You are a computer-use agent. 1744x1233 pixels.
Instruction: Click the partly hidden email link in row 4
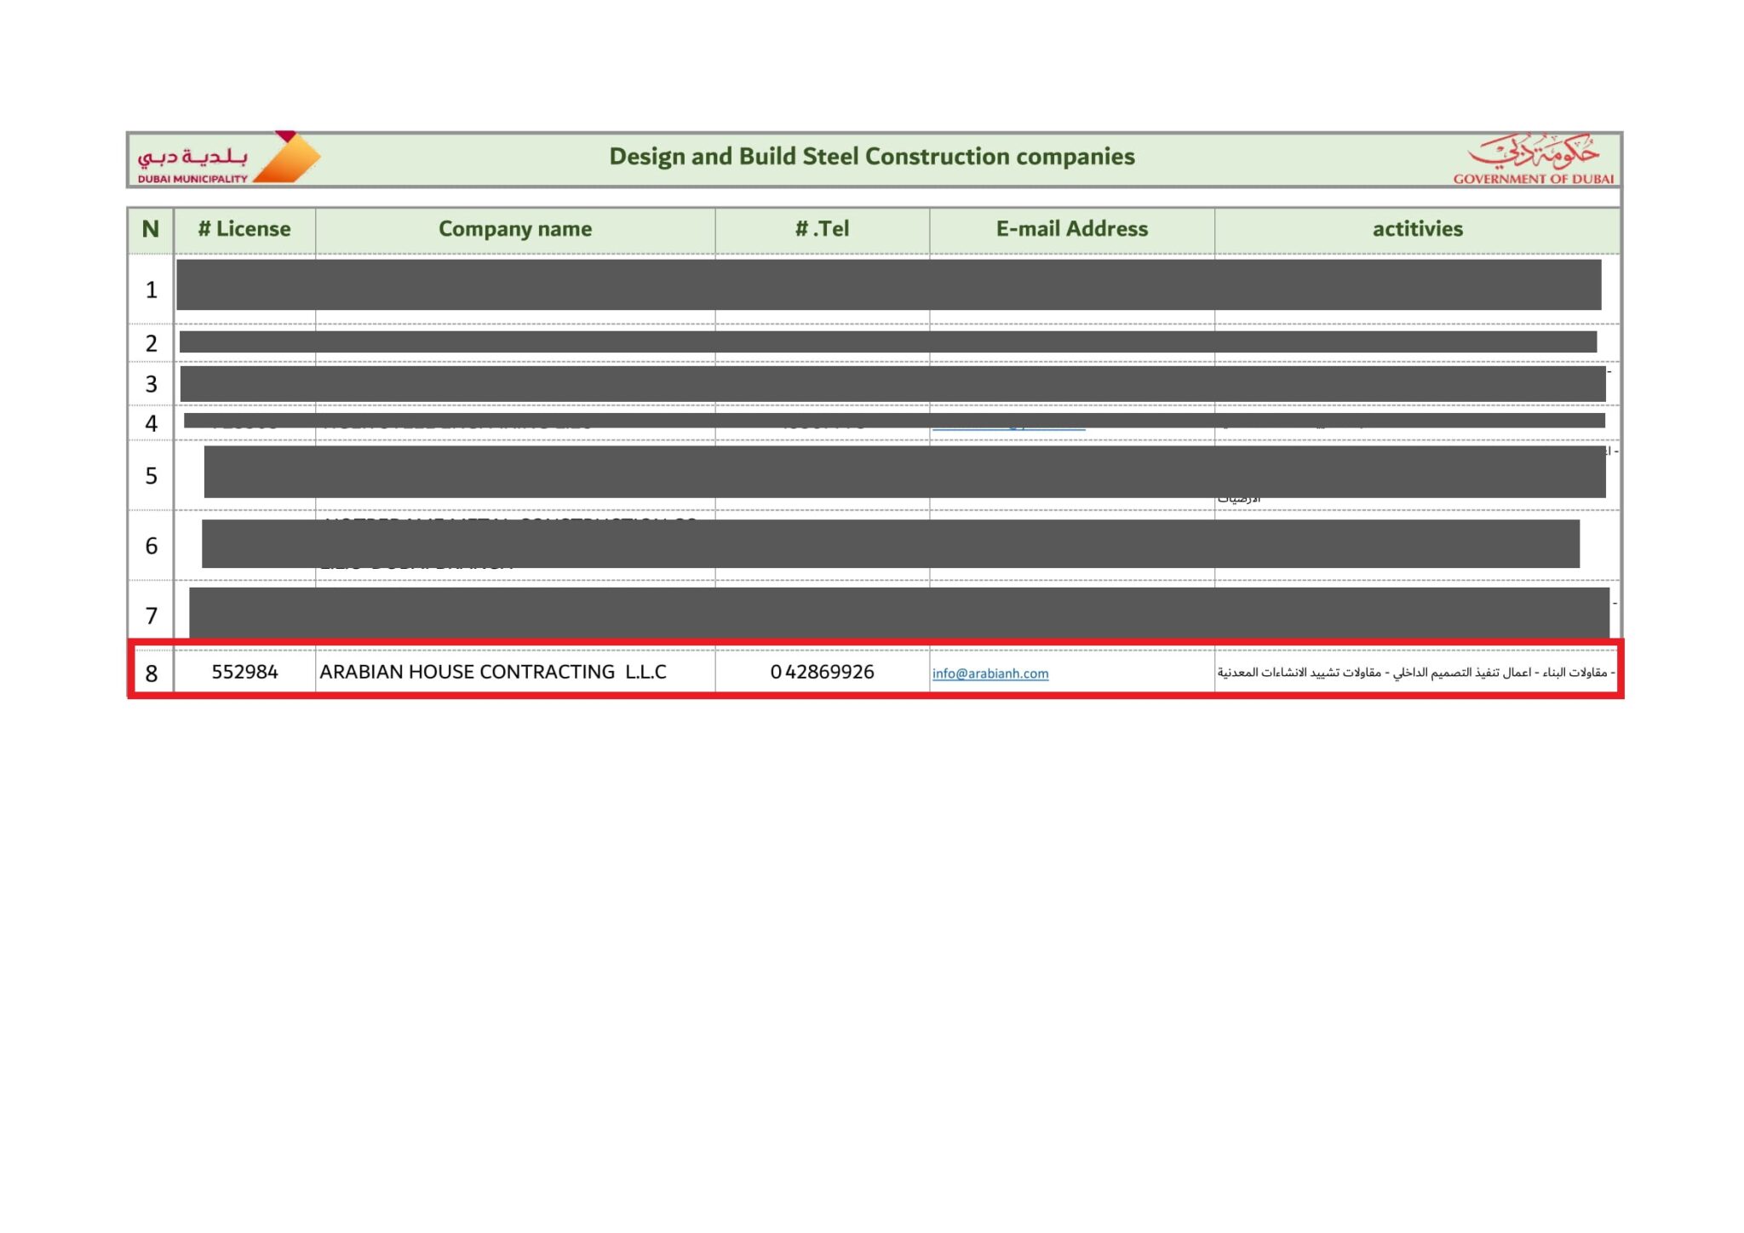tap(1008, 428)
